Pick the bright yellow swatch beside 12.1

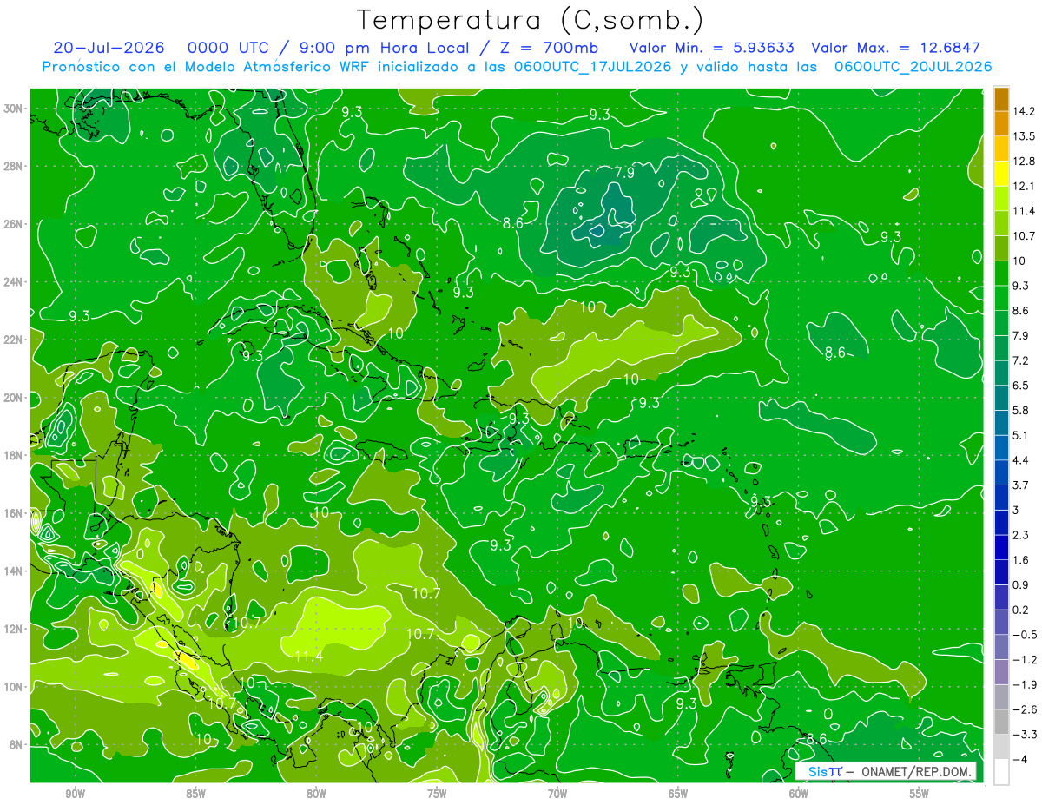tap(1001, 174)
